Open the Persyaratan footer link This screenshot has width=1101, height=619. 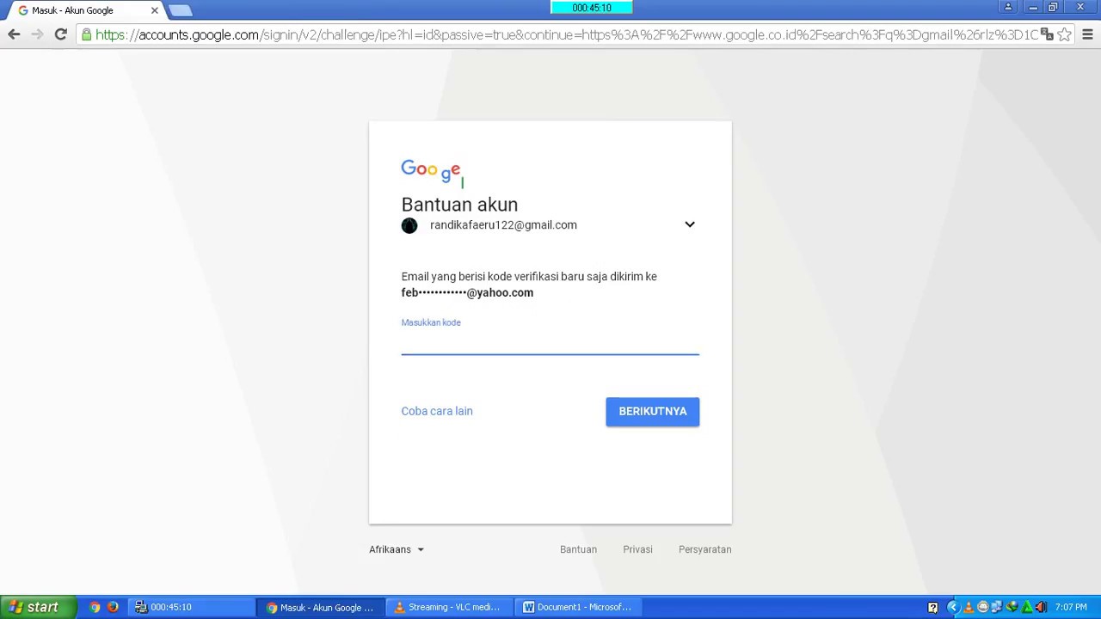tap(704, 549)
